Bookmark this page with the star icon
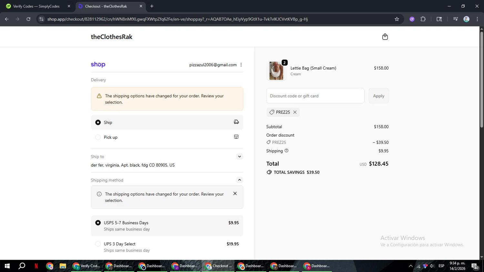484x272 pixels. [x=397, y=19]
